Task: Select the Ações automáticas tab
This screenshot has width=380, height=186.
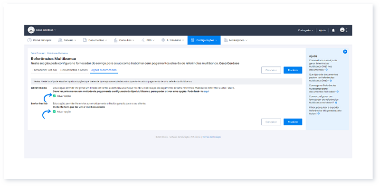Action: tap(104, 70)
